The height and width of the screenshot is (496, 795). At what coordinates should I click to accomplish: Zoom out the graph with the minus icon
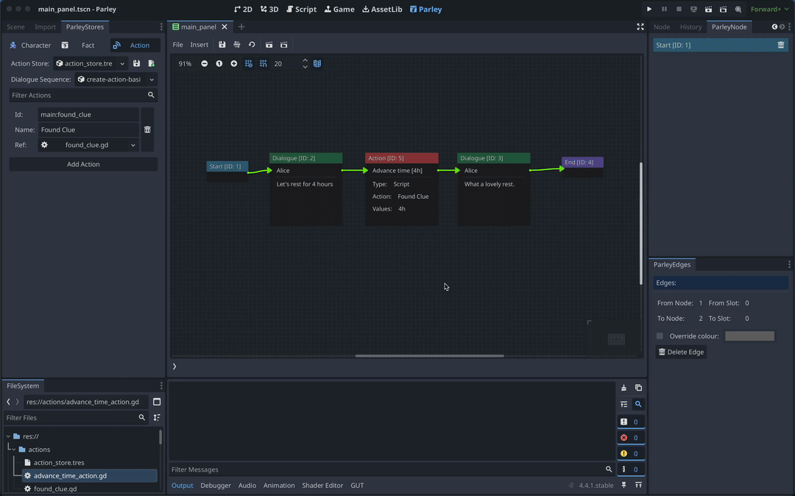coord(205,64)
